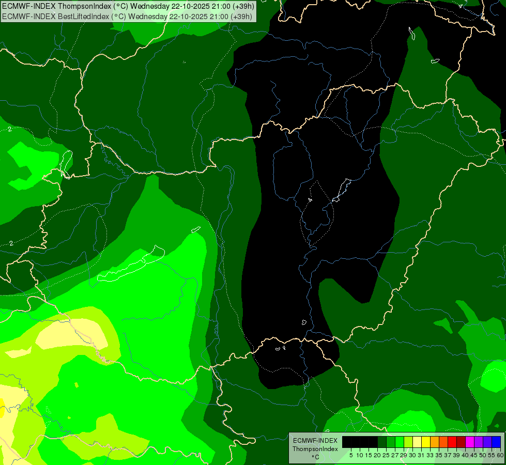Select the dark green 20-25 legend swatch
Screen dimensions: 506x465
click(382, 442)
